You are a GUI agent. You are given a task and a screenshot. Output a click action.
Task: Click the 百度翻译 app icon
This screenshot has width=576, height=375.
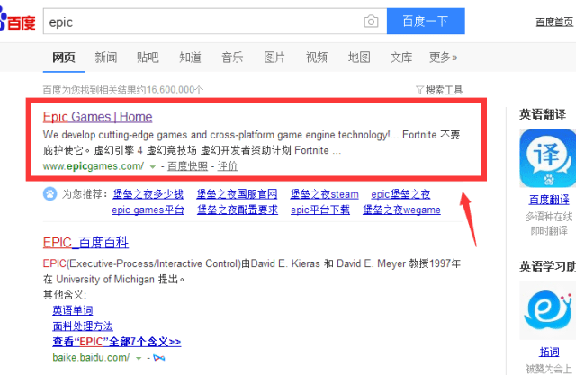tap(547, 158)
